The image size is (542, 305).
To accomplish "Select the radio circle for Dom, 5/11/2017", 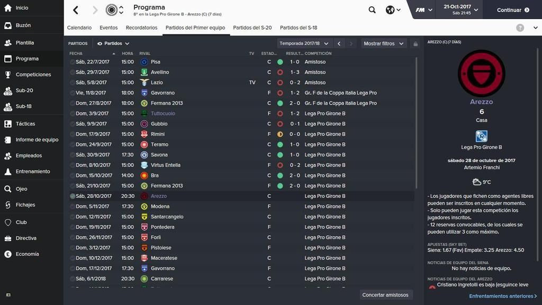I will click(72, 206).
